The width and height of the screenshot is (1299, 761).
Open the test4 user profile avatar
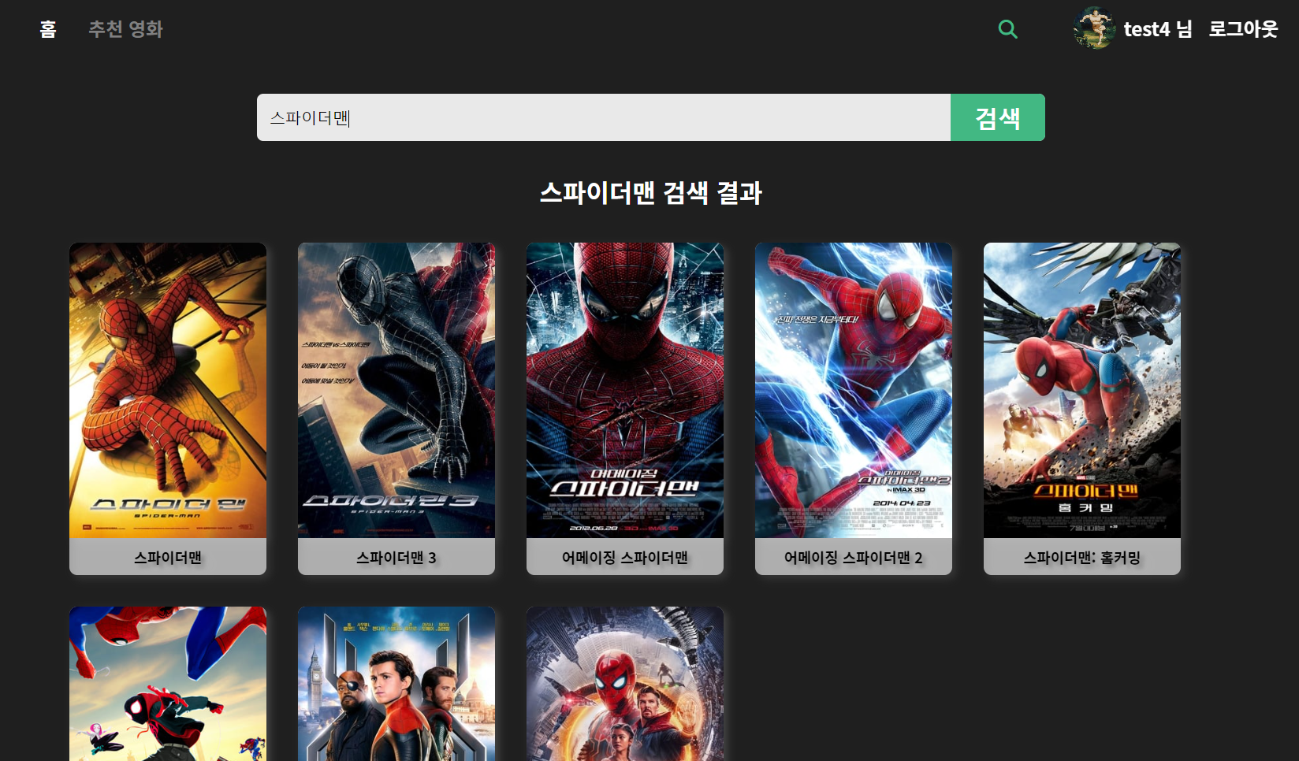coord(1094,28)
